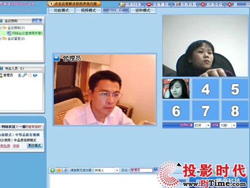
Task: Switch to the 功能模式 tab
Action: point(61,11)
